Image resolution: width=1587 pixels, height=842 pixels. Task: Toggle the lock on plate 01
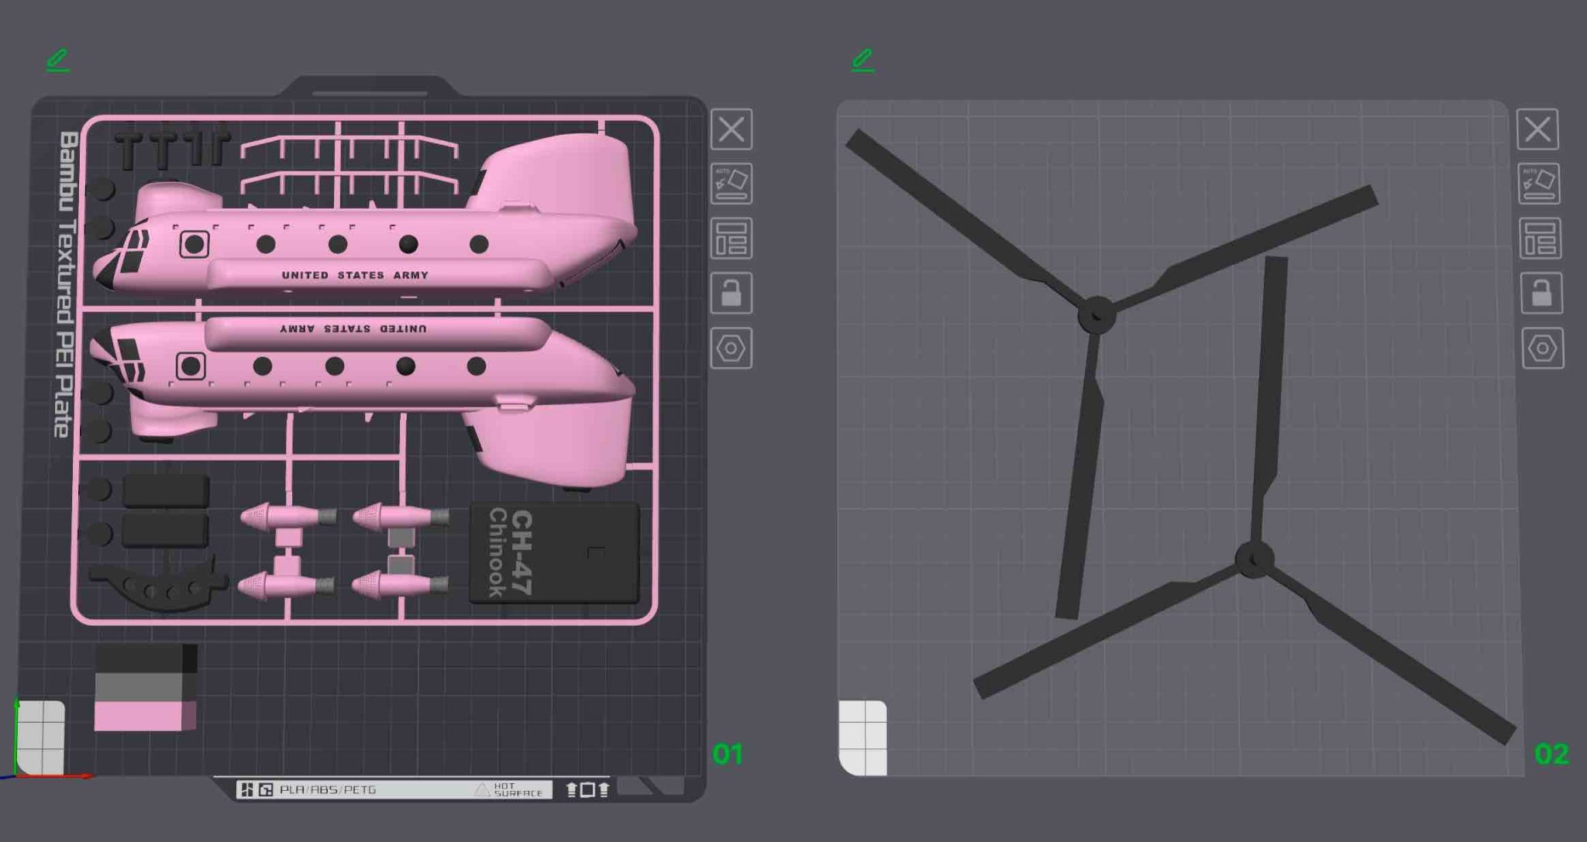(x=732, y=293)
